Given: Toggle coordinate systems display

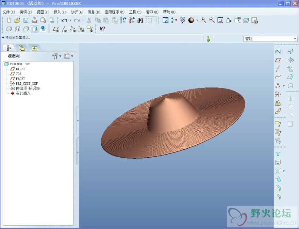Looking at the screenshot, I should 81,29.
